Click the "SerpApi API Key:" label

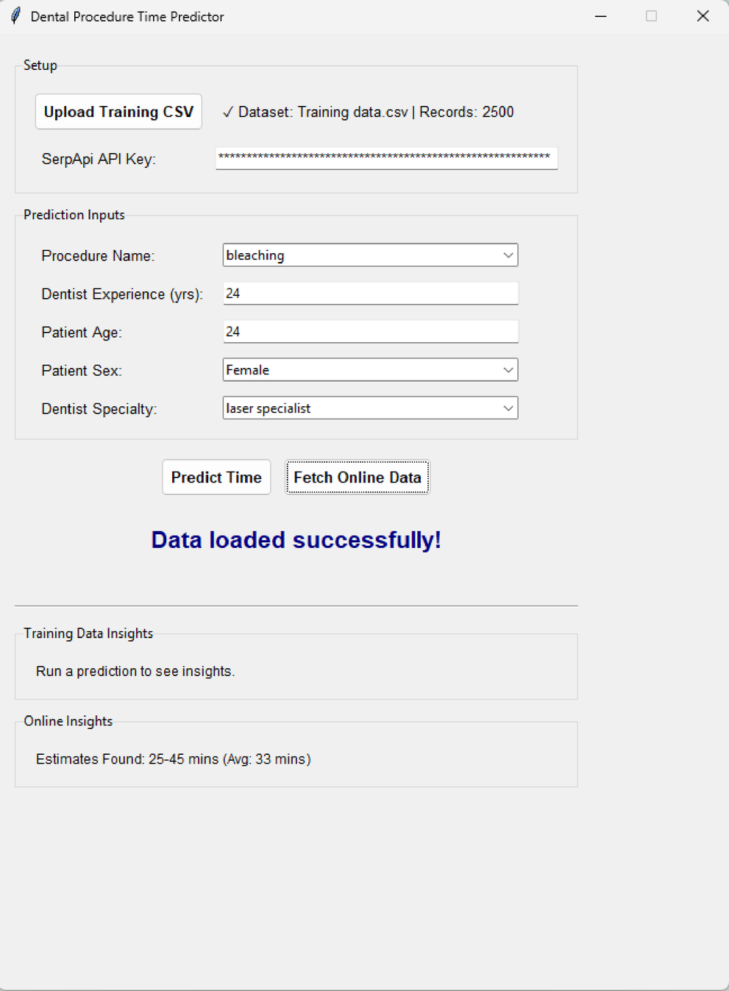point(99,160)
